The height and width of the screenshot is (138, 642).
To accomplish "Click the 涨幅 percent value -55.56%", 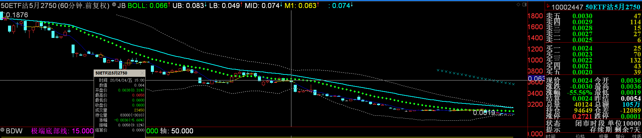I will [x=579, y=92].
